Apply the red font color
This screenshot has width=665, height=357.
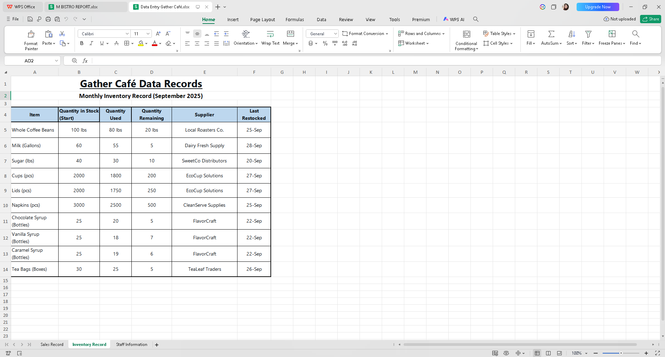click(155, 43)
